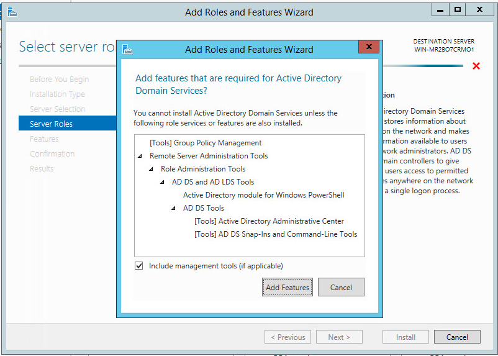
Task: Click the red X error icon
Action: pos(476,66)
